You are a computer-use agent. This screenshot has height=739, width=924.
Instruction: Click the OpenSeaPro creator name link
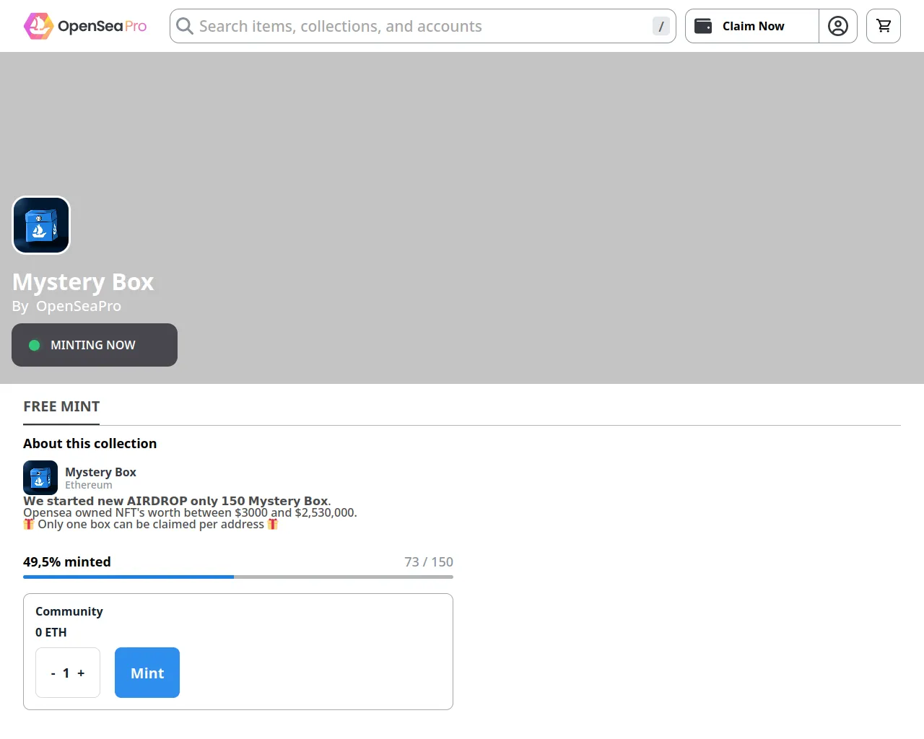coord(79,306)
